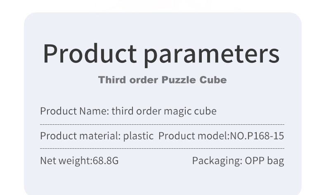Select the "68.8G" weight value
Viewport: 326px width, 195px height.
point(104,161)
